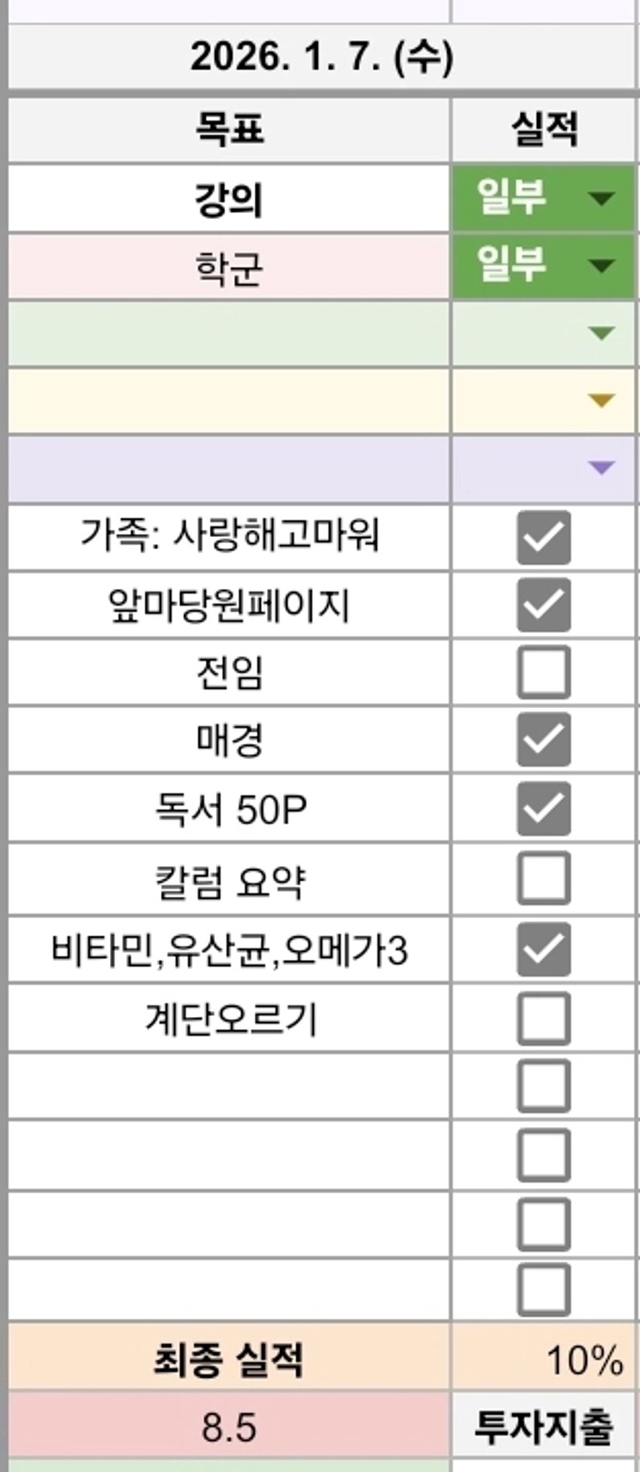This screenshot has width=640, height=1472.
Task: Click the empty green goal cell
Action: point(229,334)
